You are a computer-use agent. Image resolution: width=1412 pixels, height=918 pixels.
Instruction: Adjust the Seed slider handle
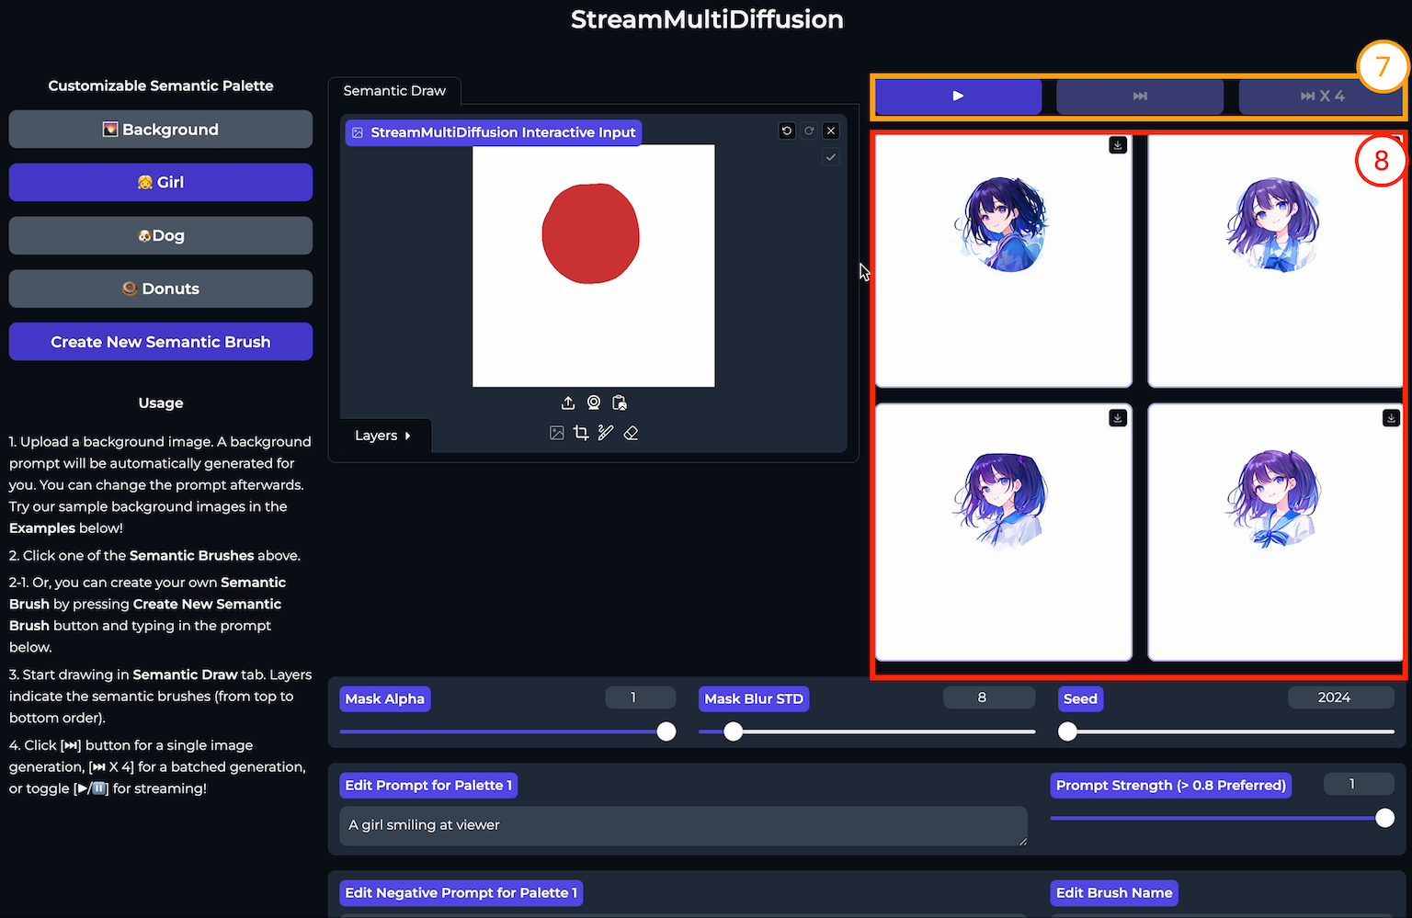point(1067,731)
